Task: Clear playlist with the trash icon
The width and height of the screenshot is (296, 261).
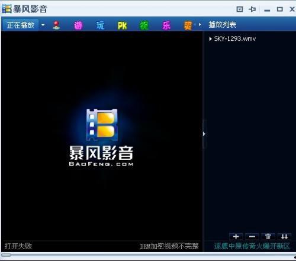Action: [x=268, y=236]
